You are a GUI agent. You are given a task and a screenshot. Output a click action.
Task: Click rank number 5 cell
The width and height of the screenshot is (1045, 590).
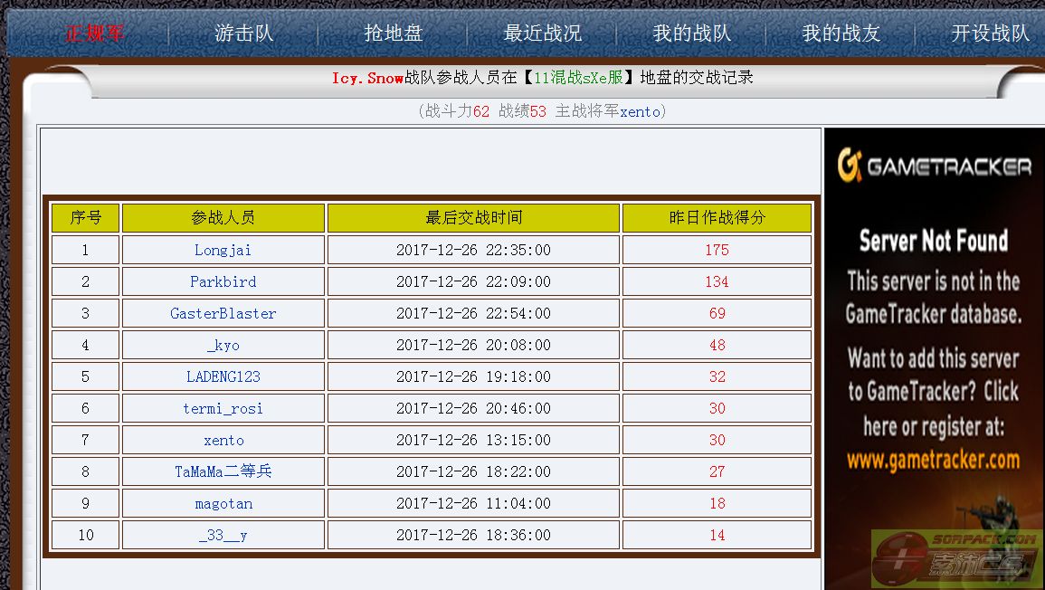click(x=86, y=376)
